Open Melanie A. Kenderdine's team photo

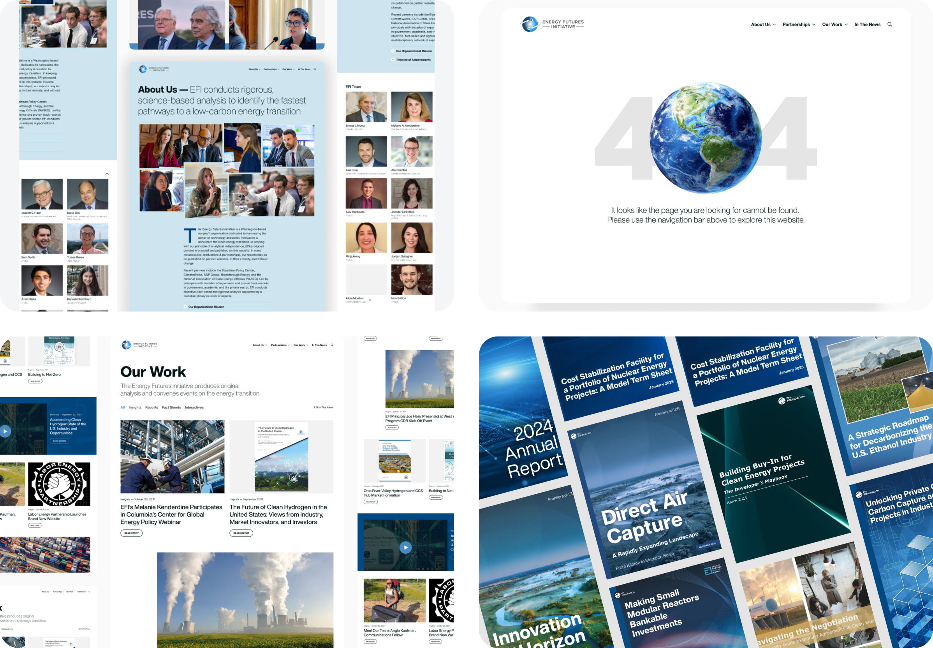[x=412, y=107]
